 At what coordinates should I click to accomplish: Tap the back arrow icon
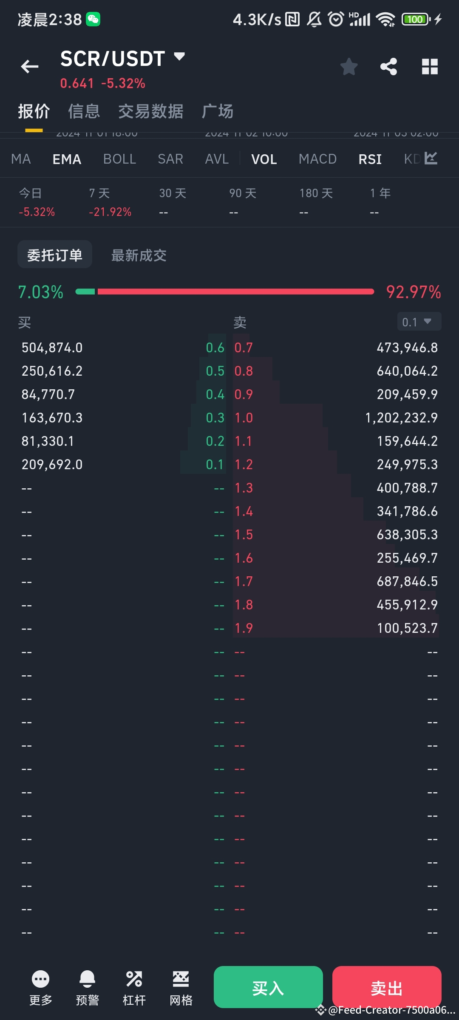click(30, 66)
